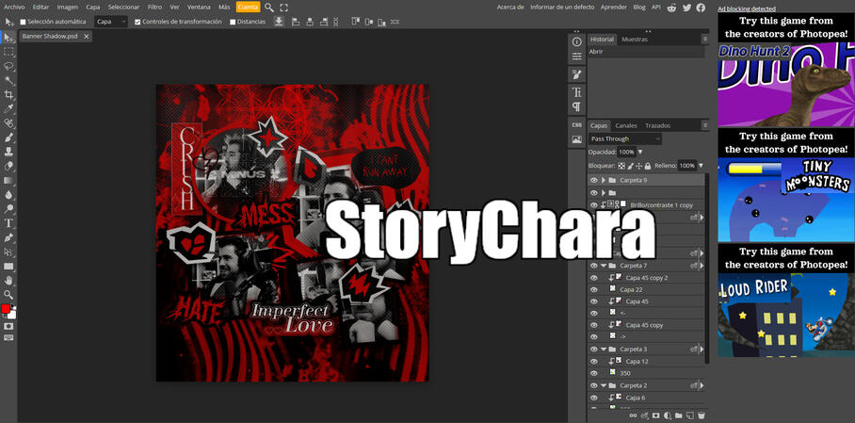
Task: Switch to the Canales tab
Action: [x=626, y=125]
